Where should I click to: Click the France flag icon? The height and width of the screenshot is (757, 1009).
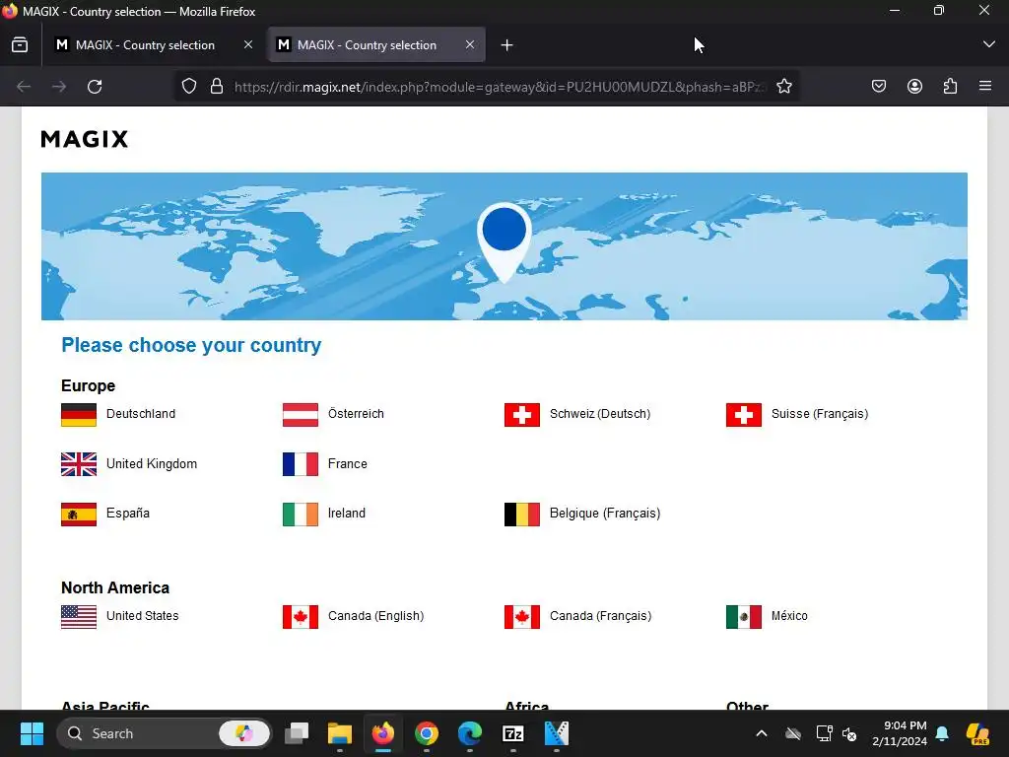[301, 464]
